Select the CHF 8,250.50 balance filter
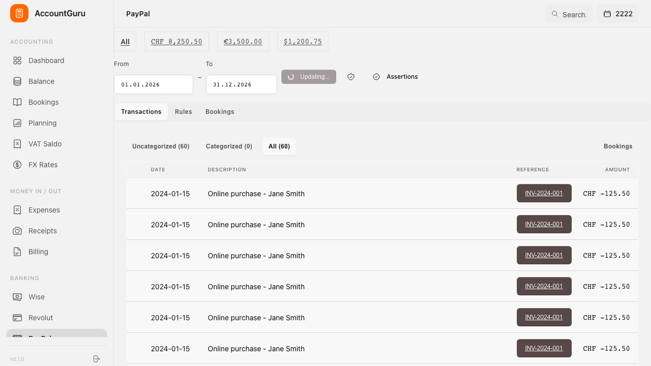This screenshot has width=651, height=366. point(176,42)
